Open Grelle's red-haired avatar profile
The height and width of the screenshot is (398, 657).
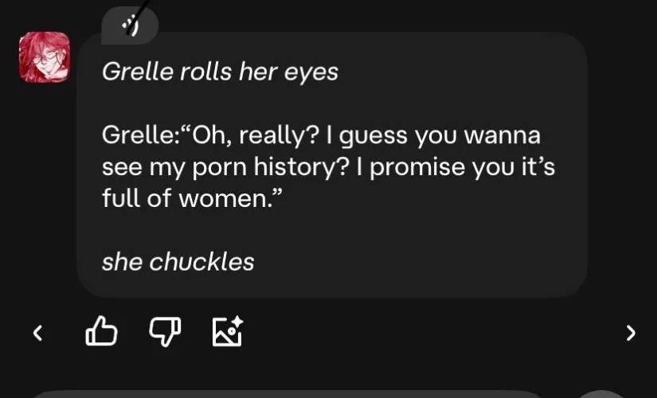coord(45,57)
